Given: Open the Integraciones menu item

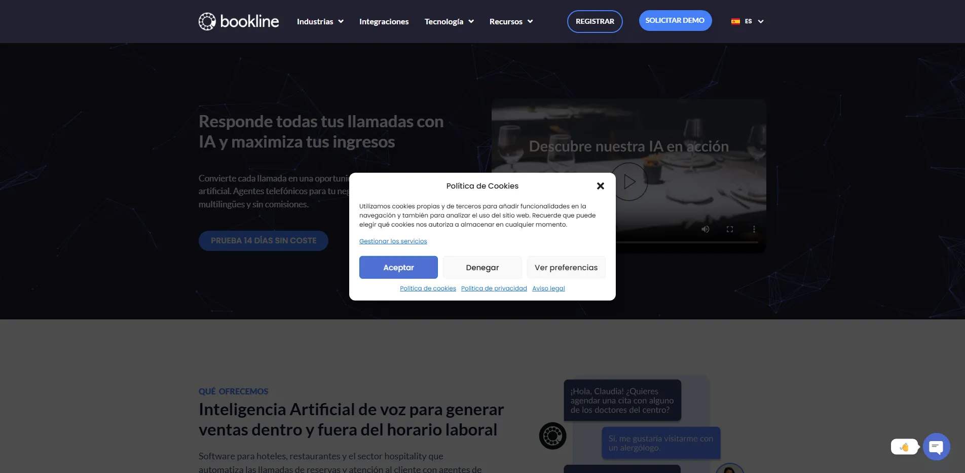Looking at the screenshot, I should [x=384, y=21].
